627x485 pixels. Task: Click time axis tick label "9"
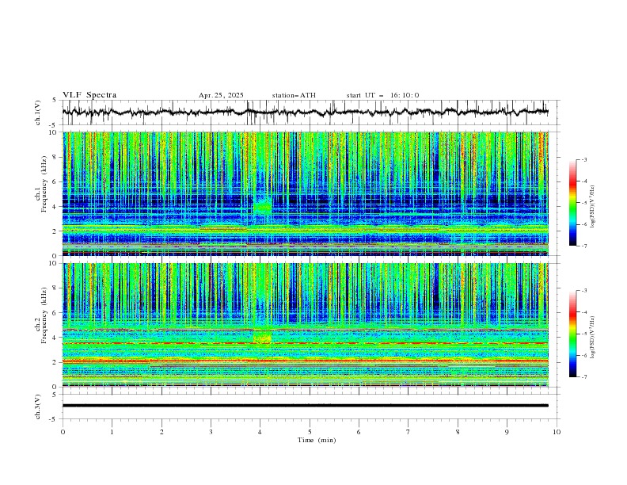507,432
